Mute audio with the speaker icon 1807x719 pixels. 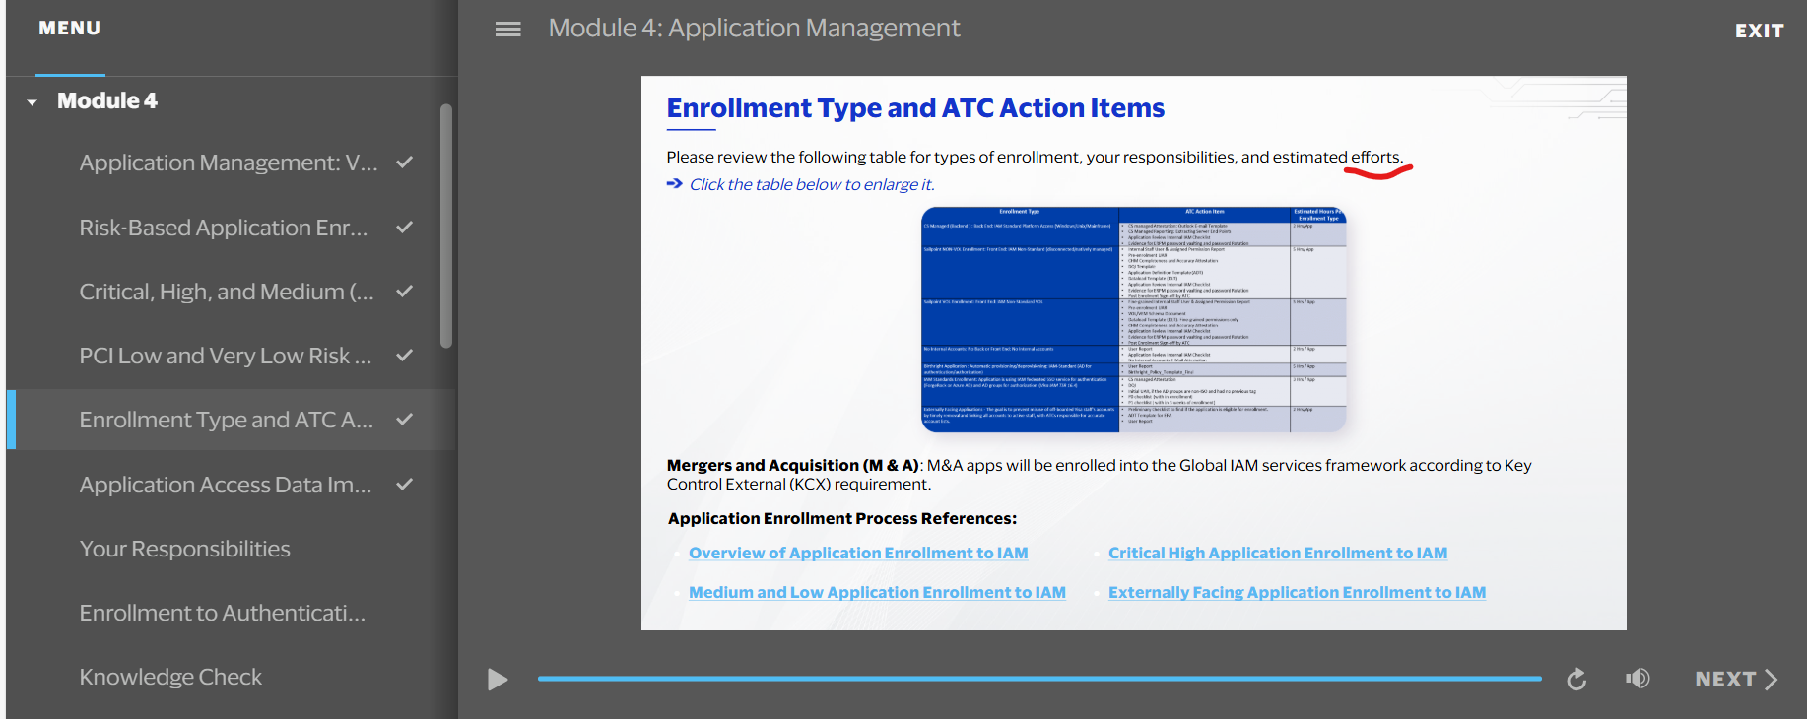pos(1638,679)
